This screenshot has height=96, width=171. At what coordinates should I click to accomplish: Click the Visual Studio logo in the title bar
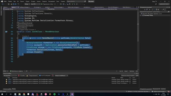click(x=2, y=1)
